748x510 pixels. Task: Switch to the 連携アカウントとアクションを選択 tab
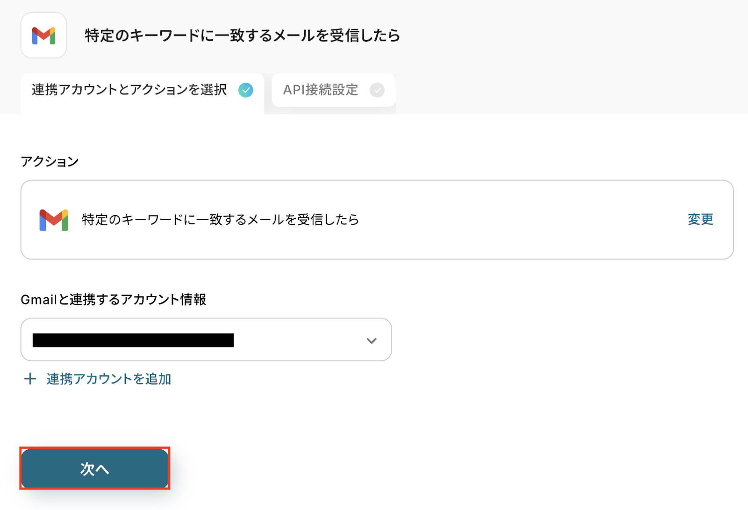[x=129, y=90]
